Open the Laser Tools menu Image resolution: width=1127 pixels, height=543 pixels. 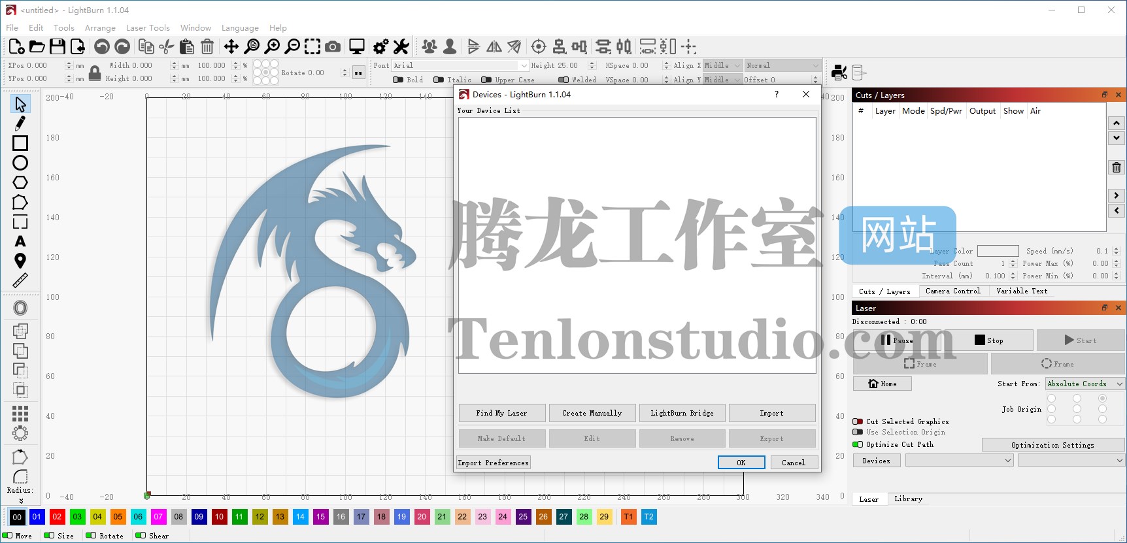coord(148,27)
